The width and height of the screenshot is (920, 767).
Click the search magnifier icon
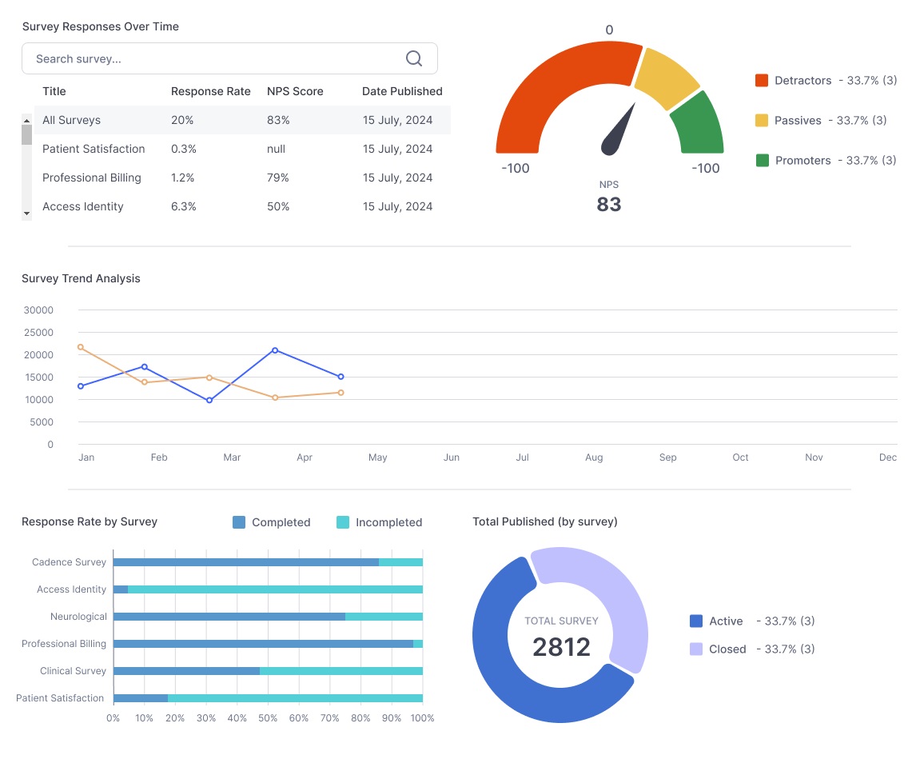point(413,58)
